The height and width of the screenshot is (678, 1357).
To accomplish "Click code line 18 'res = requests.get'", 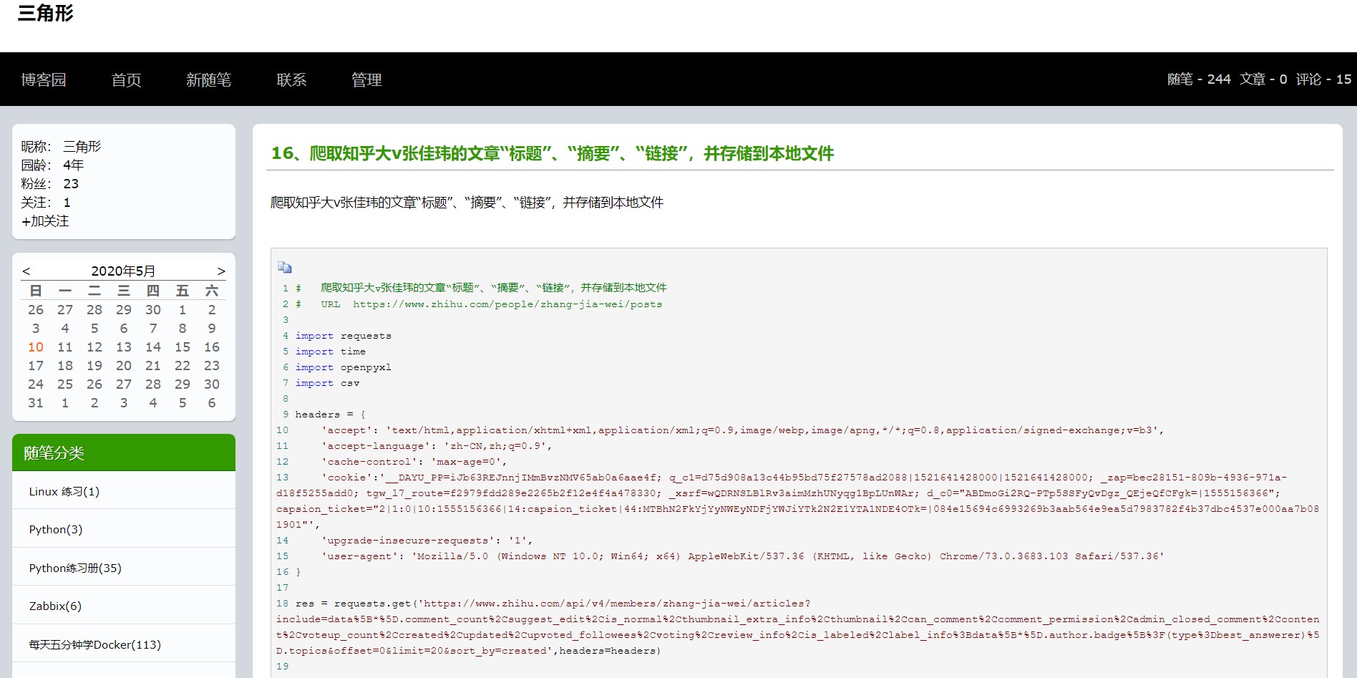I will coord(553,604).
